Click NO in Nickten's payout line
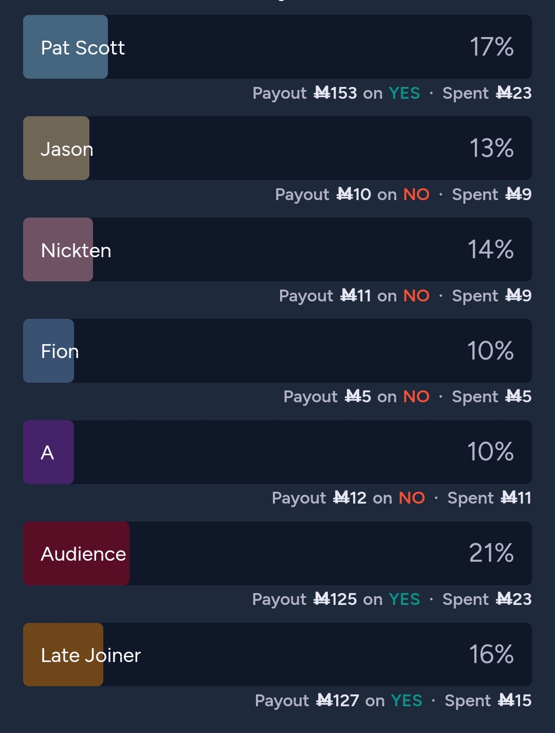The height and width of the screenshot is (733, 555). point(416,296)
